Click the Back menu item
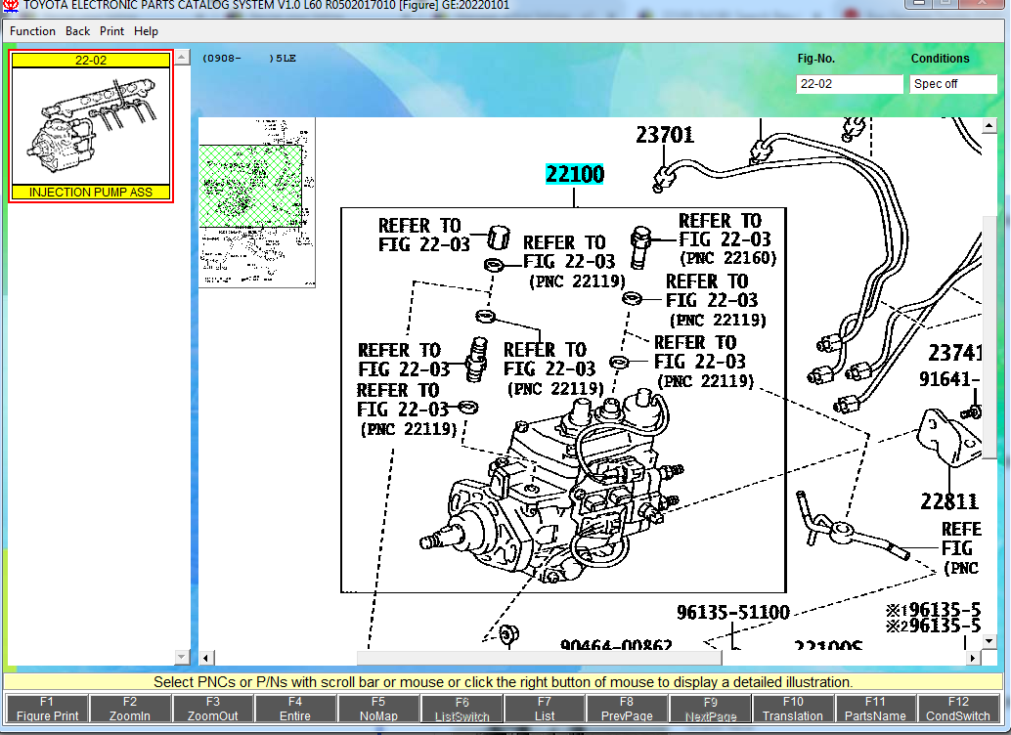The image size is (1011, 735). pos(78,31)
